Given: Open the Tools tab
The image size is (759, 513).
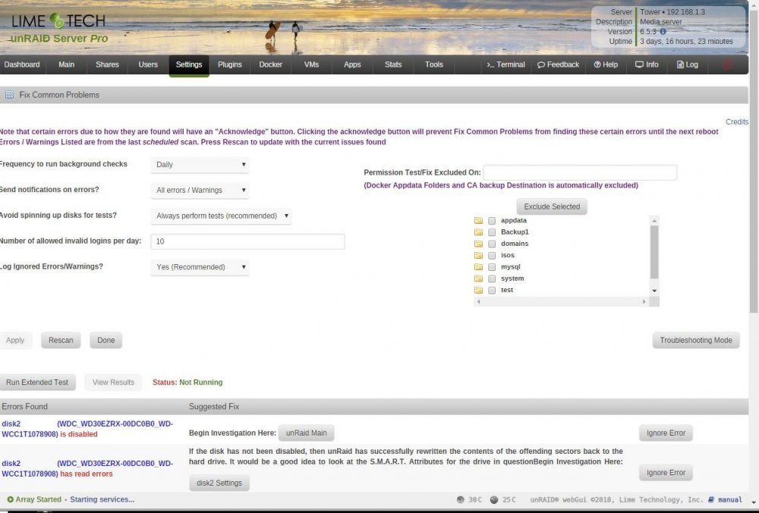Looking at the screenshot, I should [x=433, y=65].
